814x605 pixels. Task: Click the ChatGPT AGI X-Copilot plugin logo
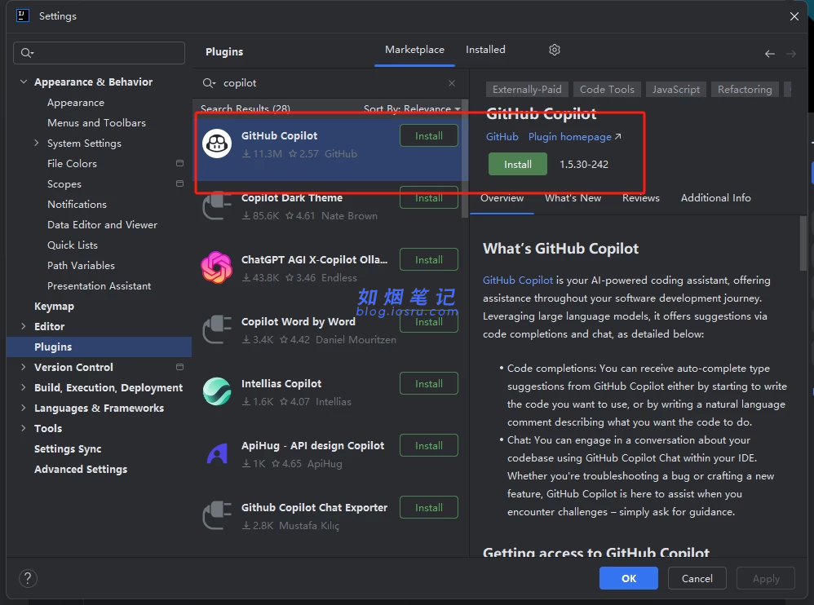click(x=216, y=267)
